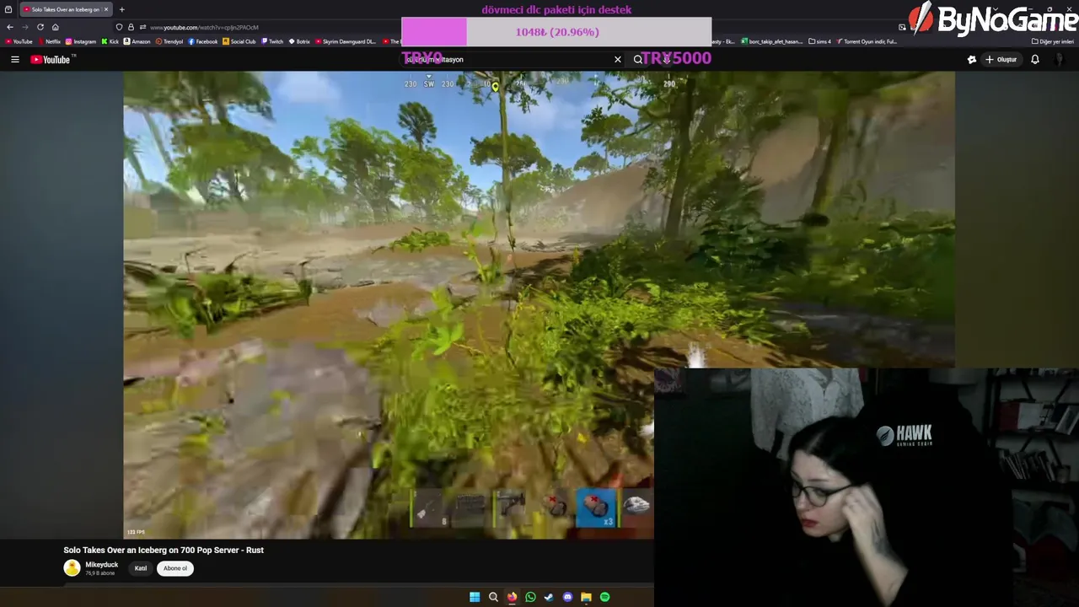Click the icon left of Oluştur
The height and width of the screenshot is (607, 1079).
click(x=971, y=59)
